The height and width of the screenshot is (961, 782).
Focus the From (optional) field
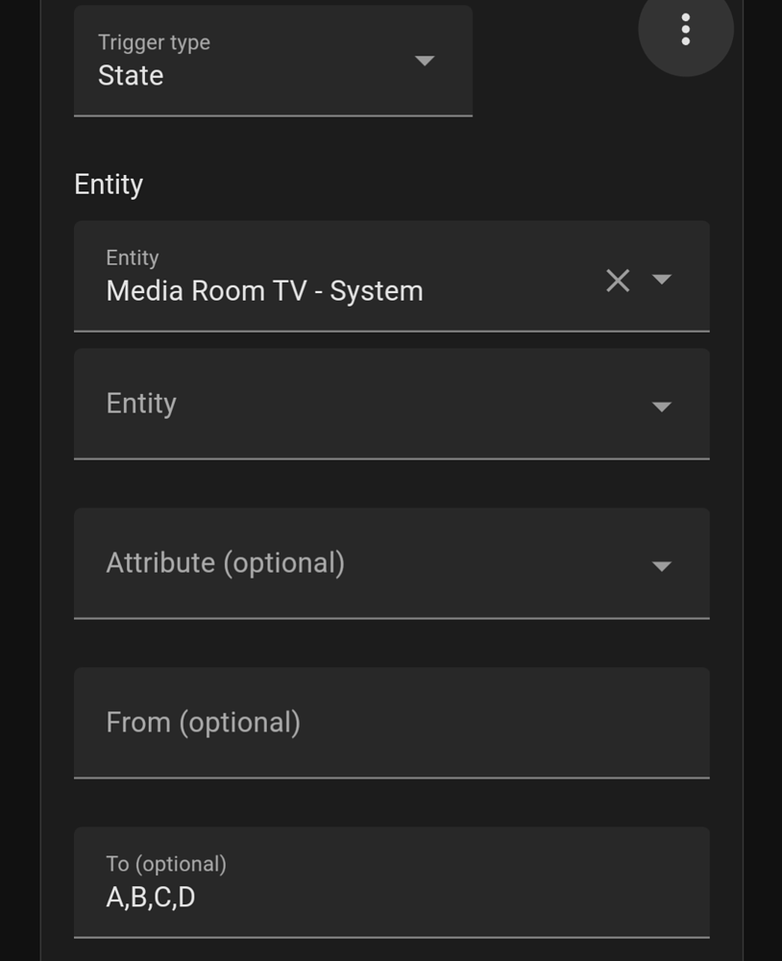(392, 723)
